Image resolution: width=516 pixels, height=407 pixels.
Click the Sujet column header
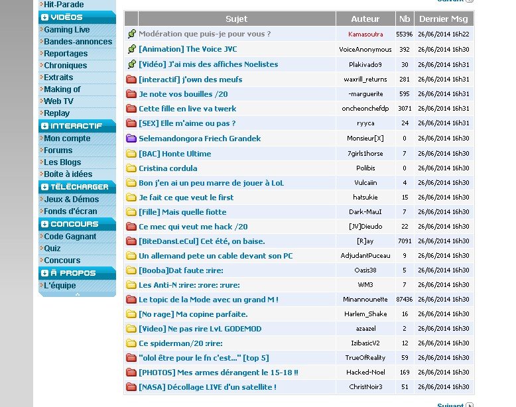pyautogui.click(x=236, y=19)
